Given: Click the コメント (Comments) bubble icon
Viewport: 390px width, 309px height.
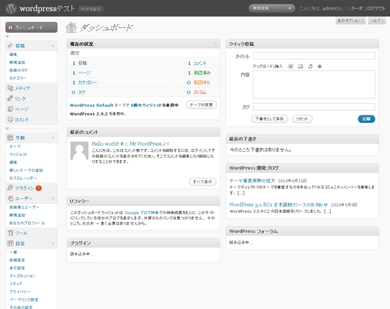Looking at the screenshot, I should pos(10,119).
